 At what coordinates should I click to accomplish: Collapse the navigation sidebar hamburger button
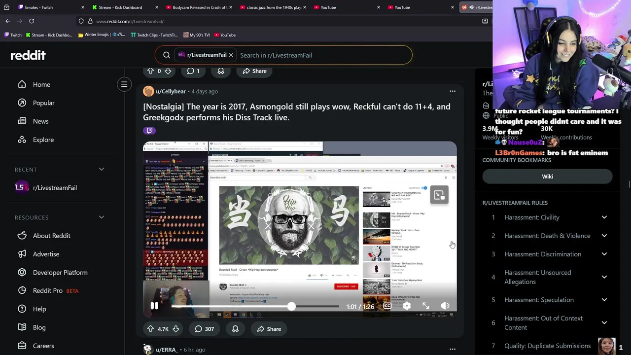pos(124,84)
